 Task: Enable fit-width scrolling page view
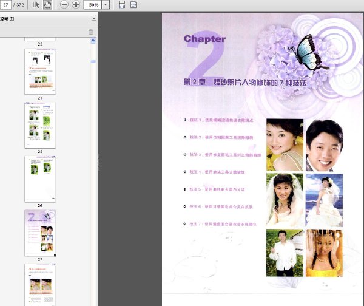coord(122,5)
